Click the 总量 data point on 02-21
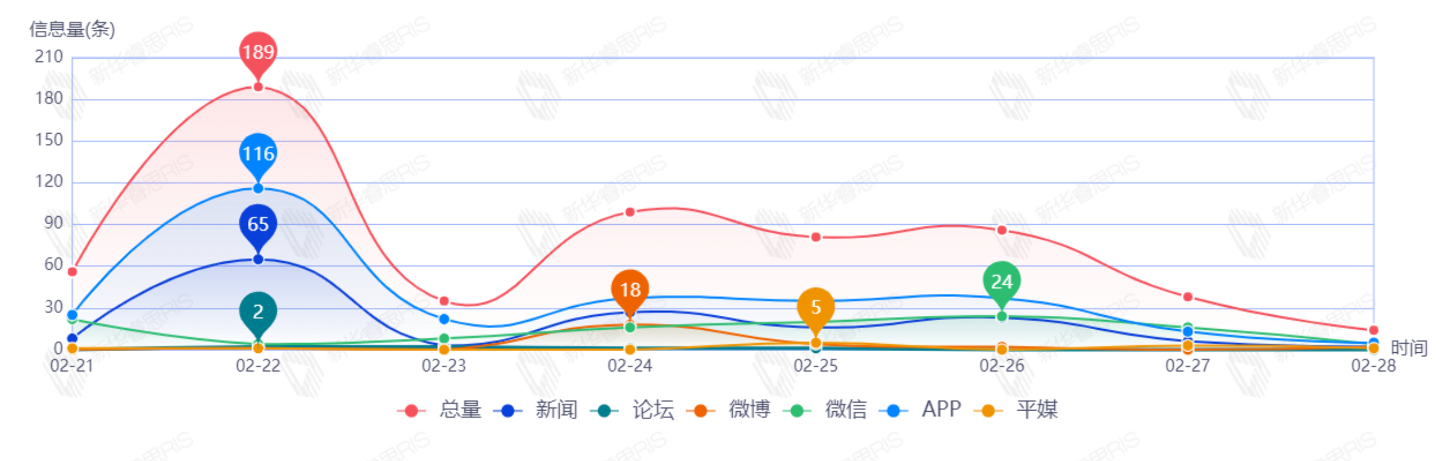1454x461 pixels. click(72, 271)
